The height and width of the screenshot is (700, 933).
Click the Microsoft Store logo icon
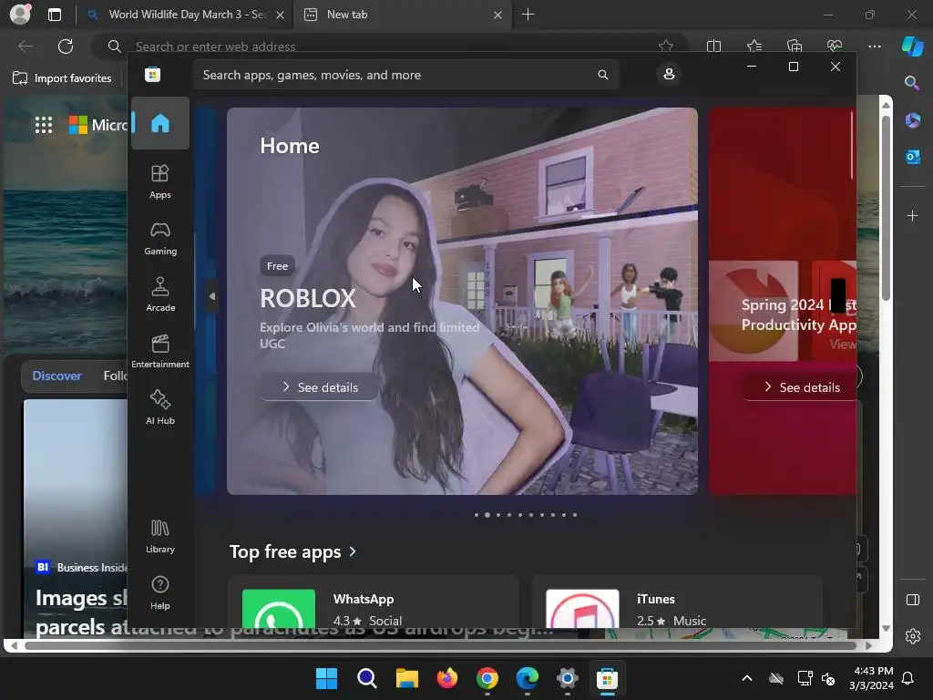coord(153,75)
